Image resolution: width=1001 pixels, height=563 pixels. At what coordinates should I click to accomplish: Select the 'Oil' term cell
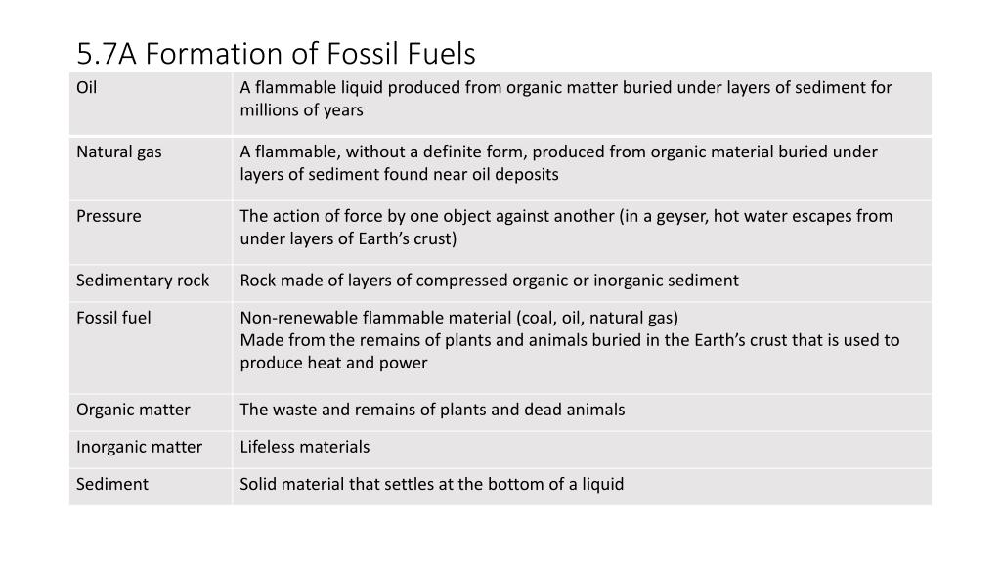(151, 104)
